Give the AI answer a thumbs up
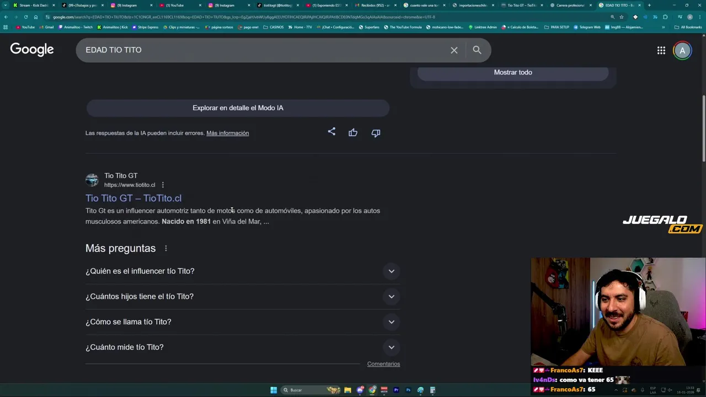The width and height of the screenshot is (706, 397). 353,132
